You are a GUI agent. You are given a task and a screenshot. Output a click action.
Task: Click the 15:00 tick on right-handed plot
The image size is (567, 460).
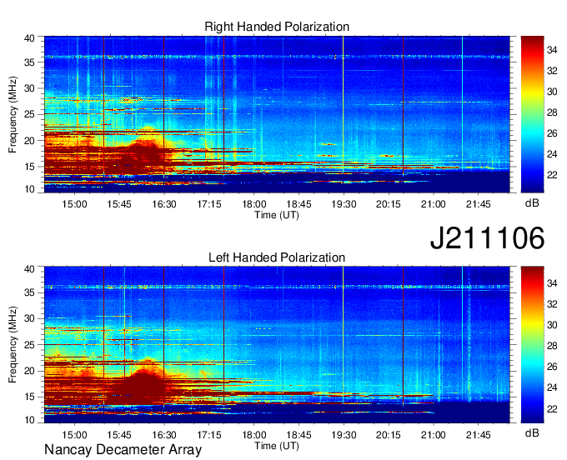click(74, 204)
